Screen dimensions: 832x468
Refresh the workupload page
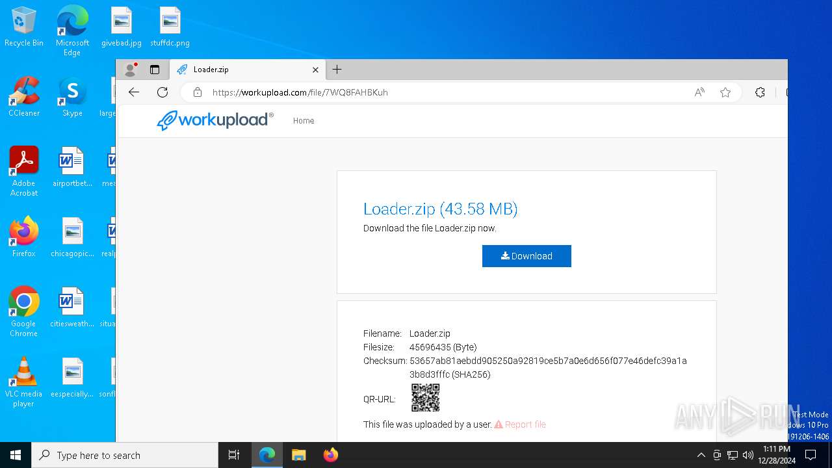coord(162,92)
